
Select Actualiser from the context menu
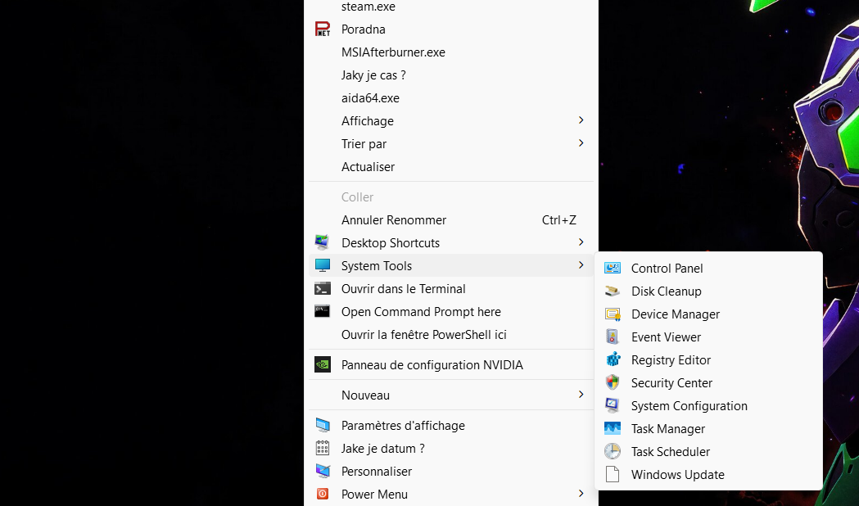[x=368, y=167]
